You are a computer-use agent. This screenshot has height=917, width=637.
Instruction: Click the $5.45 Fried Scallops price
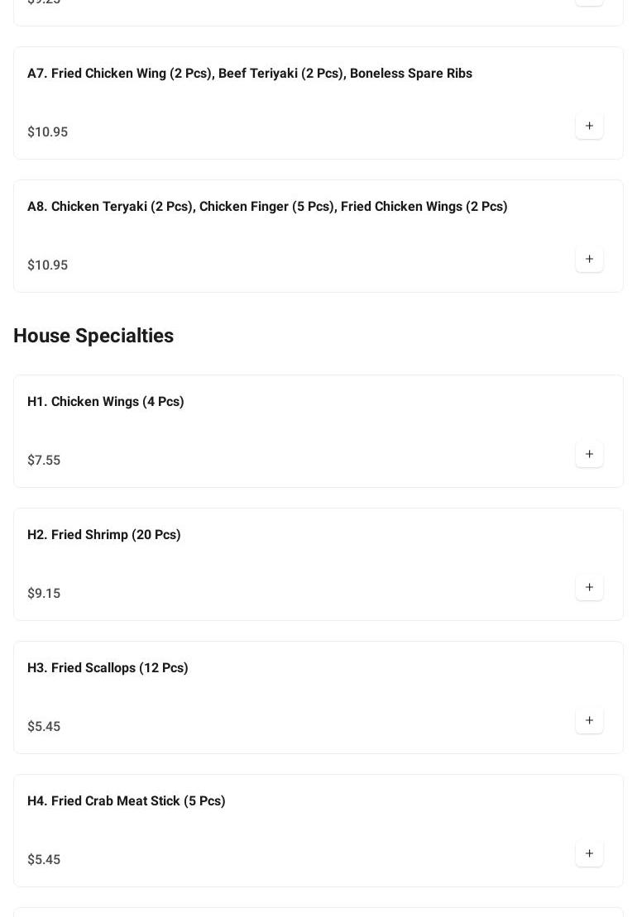[x=44, y=727]
